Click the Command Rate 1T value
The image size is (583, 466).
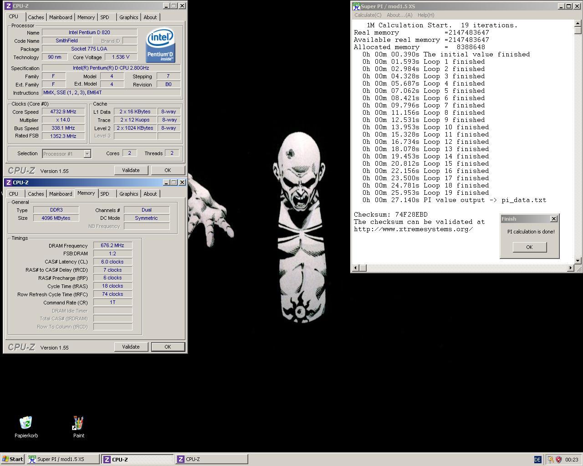click(113, 302)
